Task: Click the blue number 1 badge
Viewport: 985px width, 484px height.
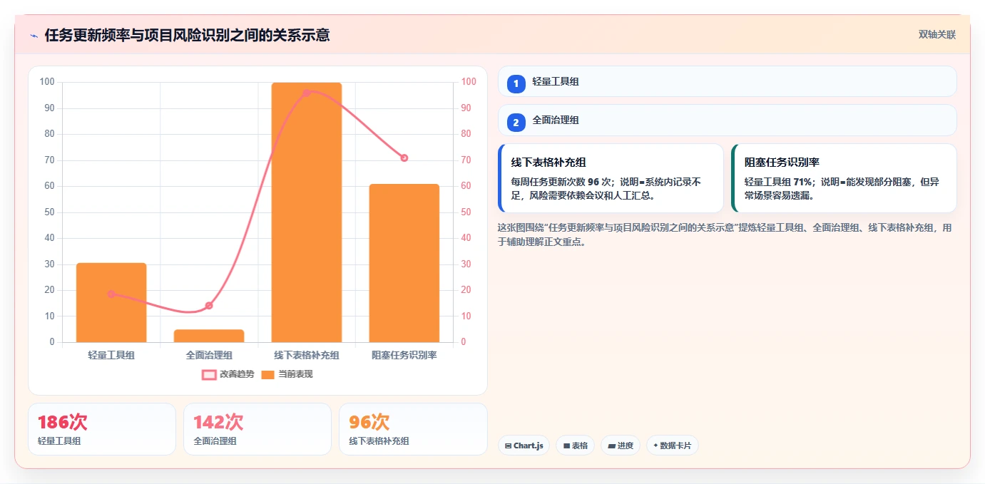Action: tap(516, 83)
